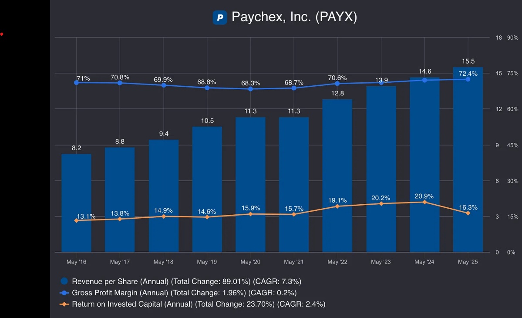Screen dimensions: 522x318
Task: Click the 15.5 revenue bar label
Action: coord(468,61)
